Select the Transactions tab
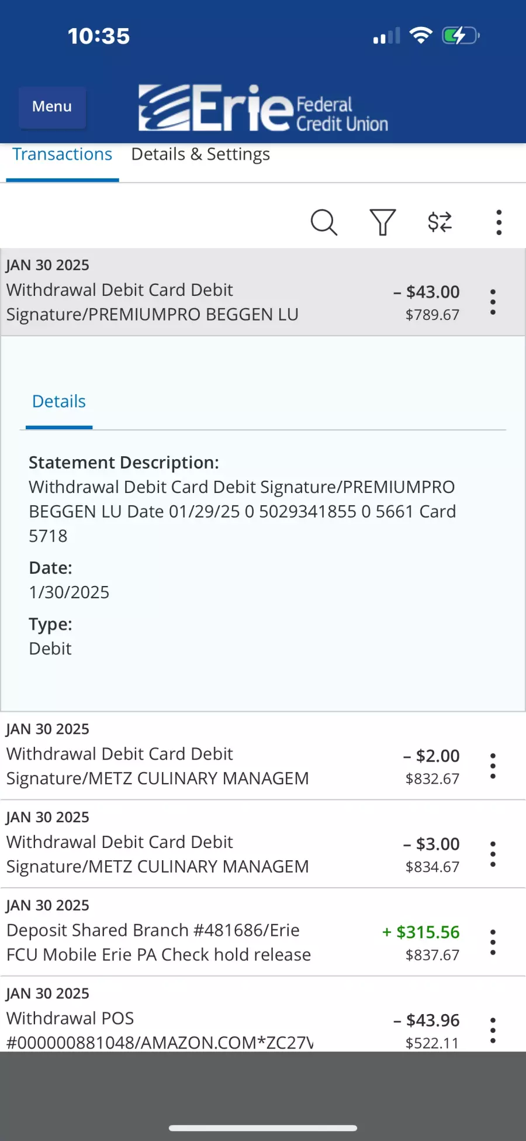The width and height of the screenshot is (526, 1141). tap(63, 155)
